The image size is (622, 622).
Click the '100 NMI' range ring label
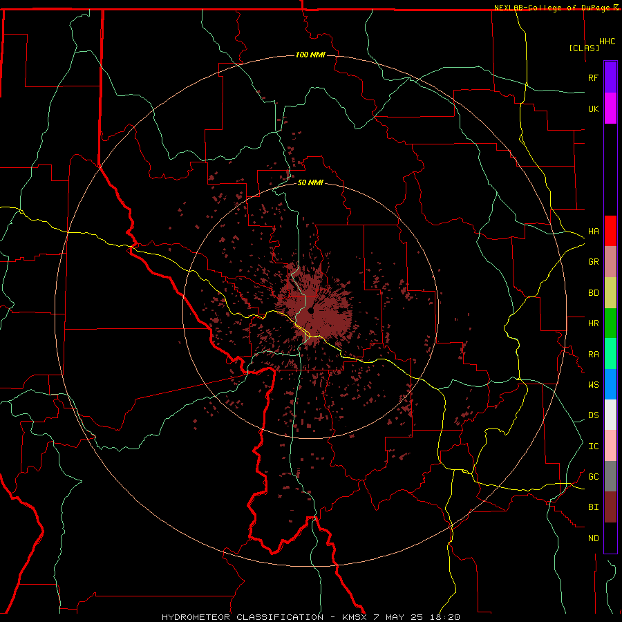[310, 55]
